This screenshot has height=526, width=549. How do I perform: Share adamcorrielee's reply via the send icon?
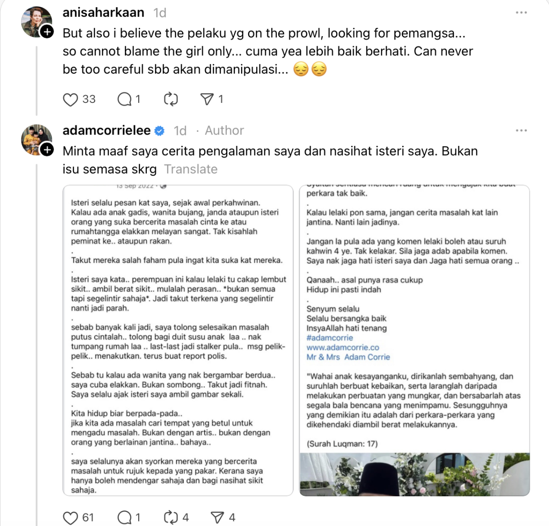coord(217,518)
